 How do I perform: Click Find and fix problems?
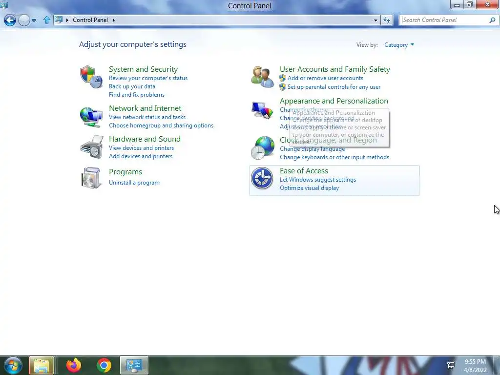pyautogui.click(x=137, y=95)
